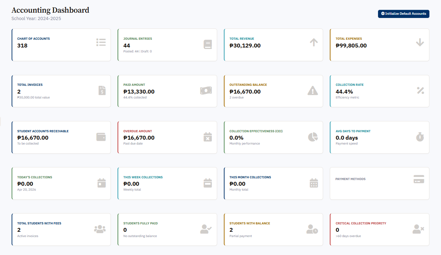Click the up arrow icon on Total Revenue card
This screenshot has height=255, width=441.
pos(314,42)
